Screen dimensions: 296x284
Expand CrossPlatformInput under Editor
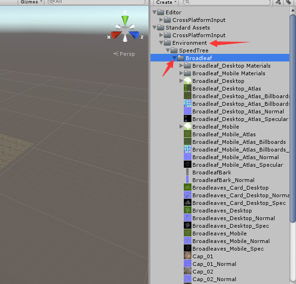[x=161, y=20]
